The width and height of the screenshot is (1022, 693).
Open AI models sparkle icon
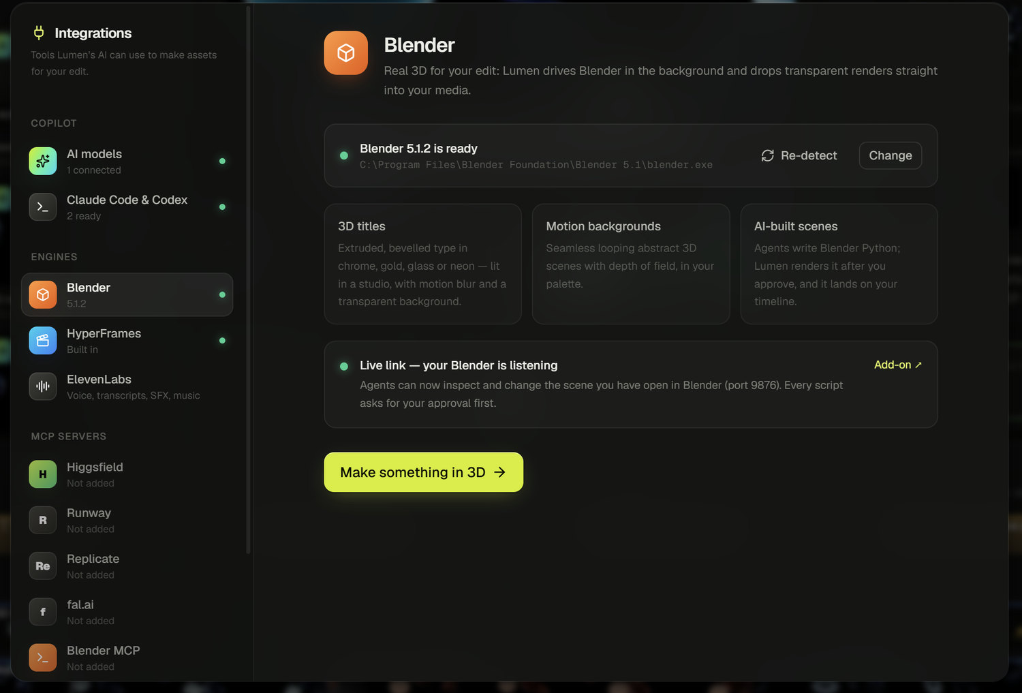43,161
